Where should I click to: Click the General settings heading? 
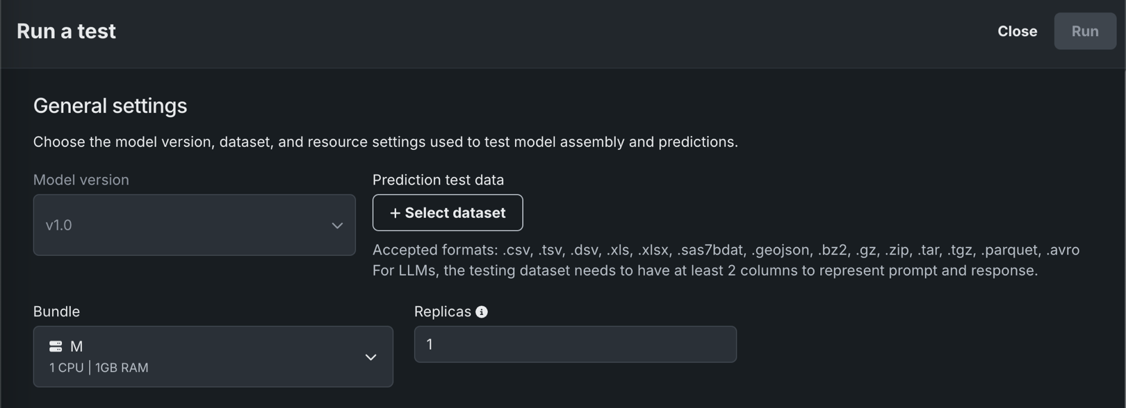click(110, 105)
